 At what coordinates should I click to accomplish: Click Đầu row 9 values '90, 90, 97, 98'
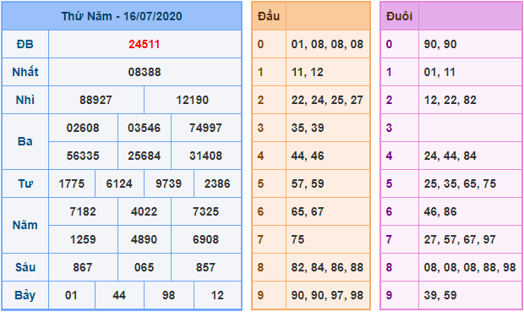click(x=327, y=295)
